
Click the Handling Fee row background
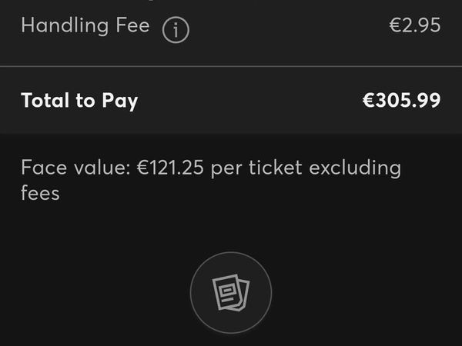pos(231,32)
